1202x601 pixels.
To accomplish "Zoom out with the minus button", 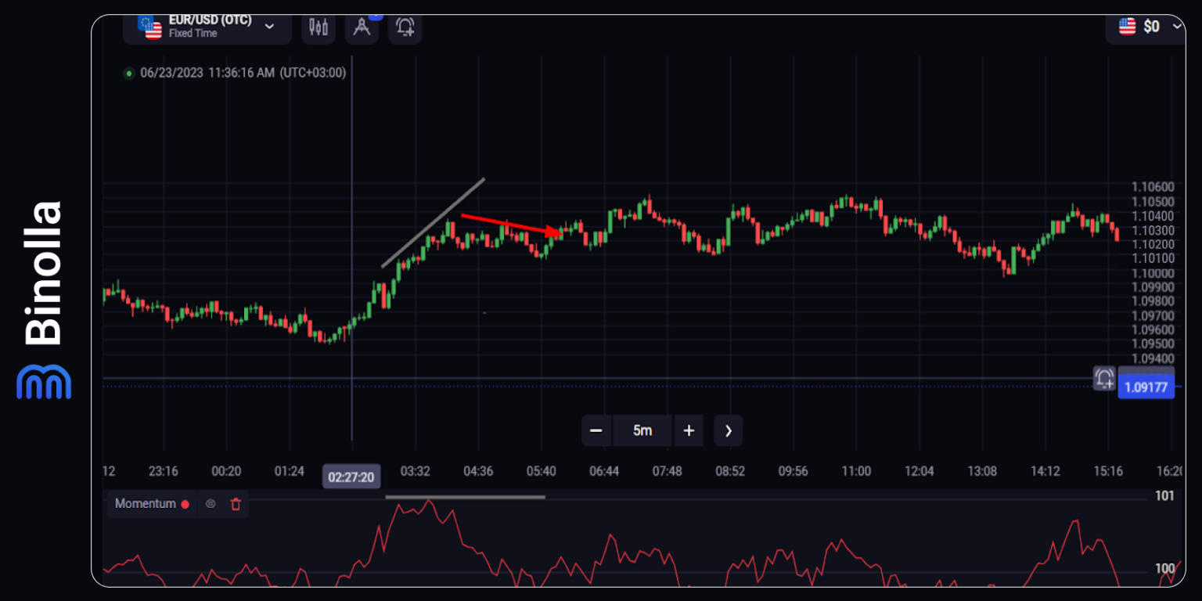I will [596, 430].
